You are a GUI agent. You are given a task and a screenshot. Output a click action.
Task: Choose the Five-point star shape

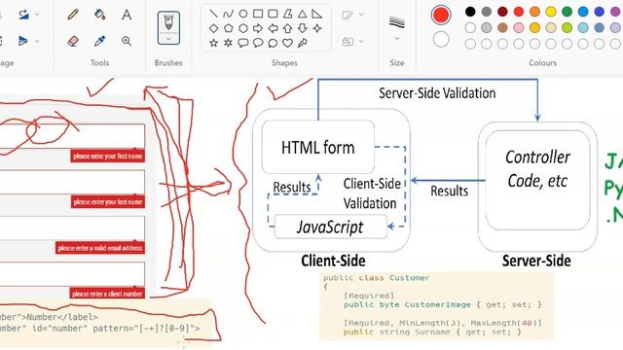[x=213, y=43]
